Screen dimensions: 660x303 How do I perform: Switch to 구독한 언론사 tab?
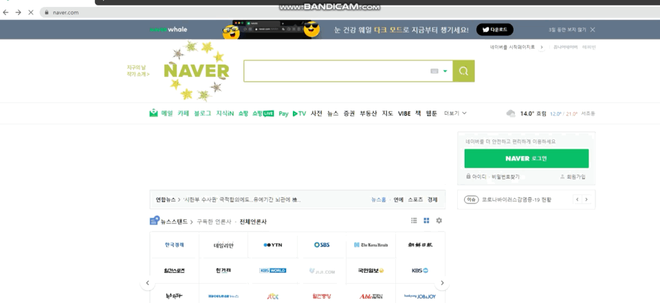pos(214,222)
